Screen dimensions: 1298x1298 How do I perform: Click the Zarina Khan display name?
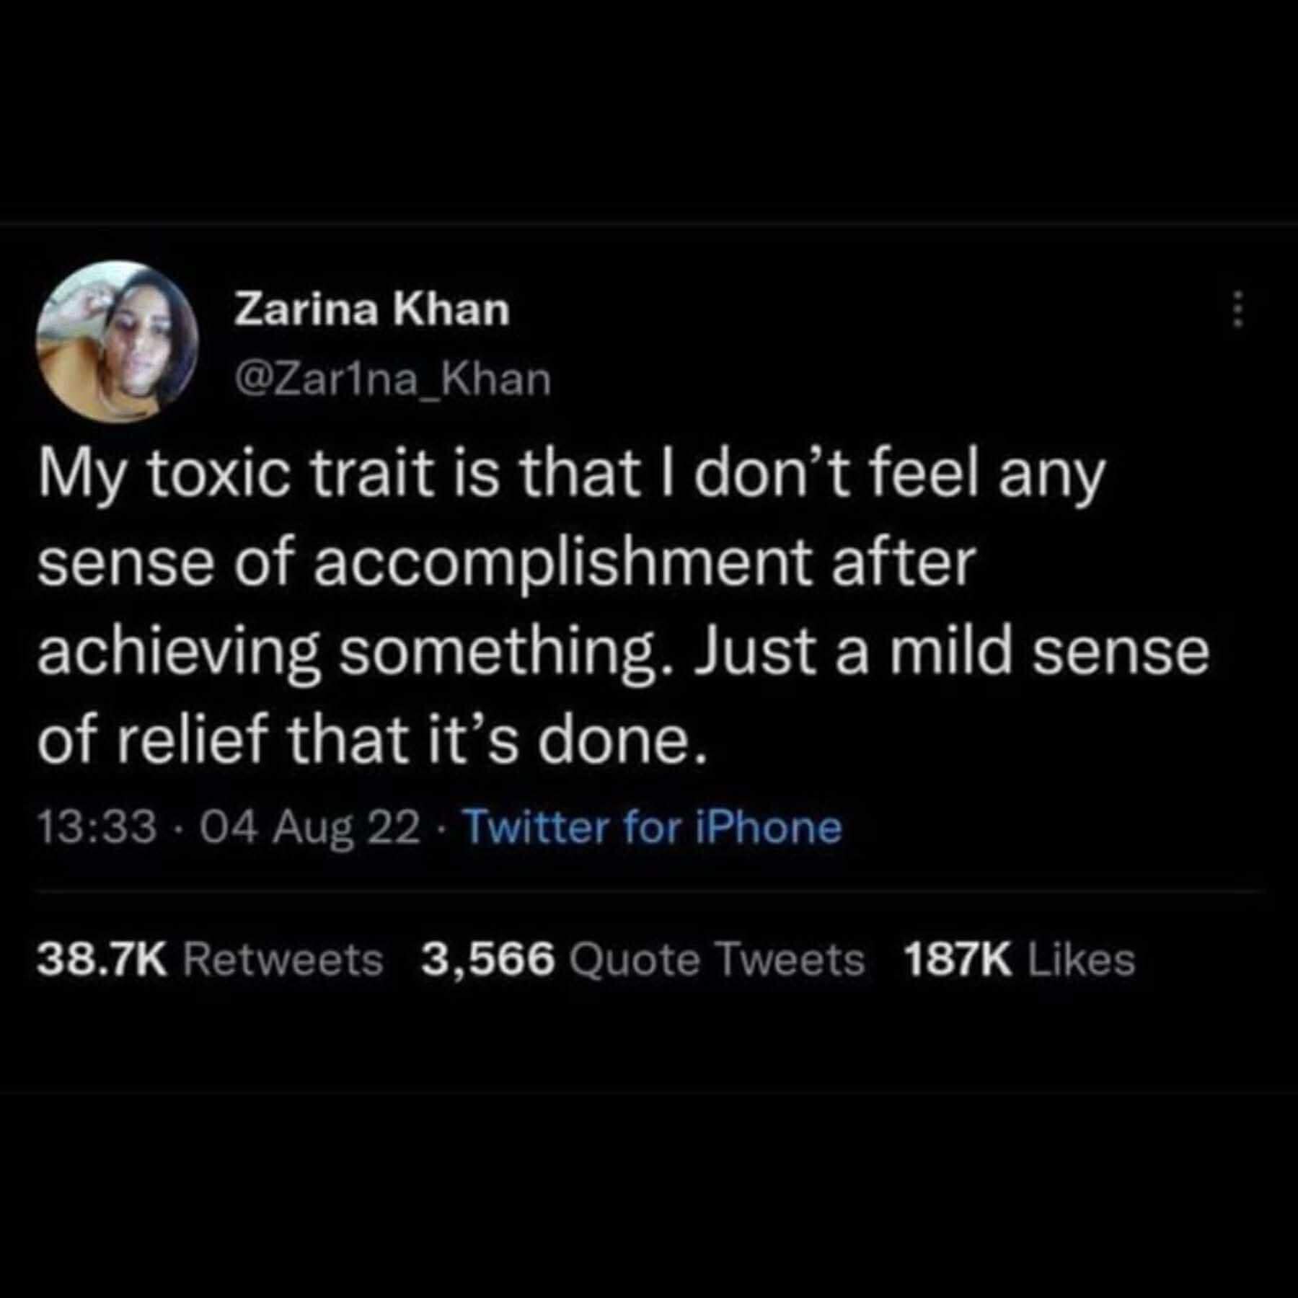point(373,311)
